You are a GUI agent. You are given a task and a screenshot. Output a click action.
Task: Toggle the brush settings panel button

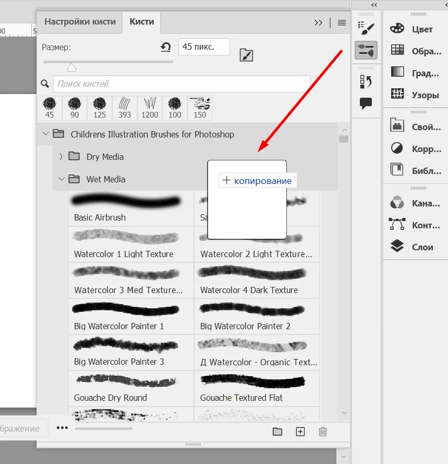point(246,55)
